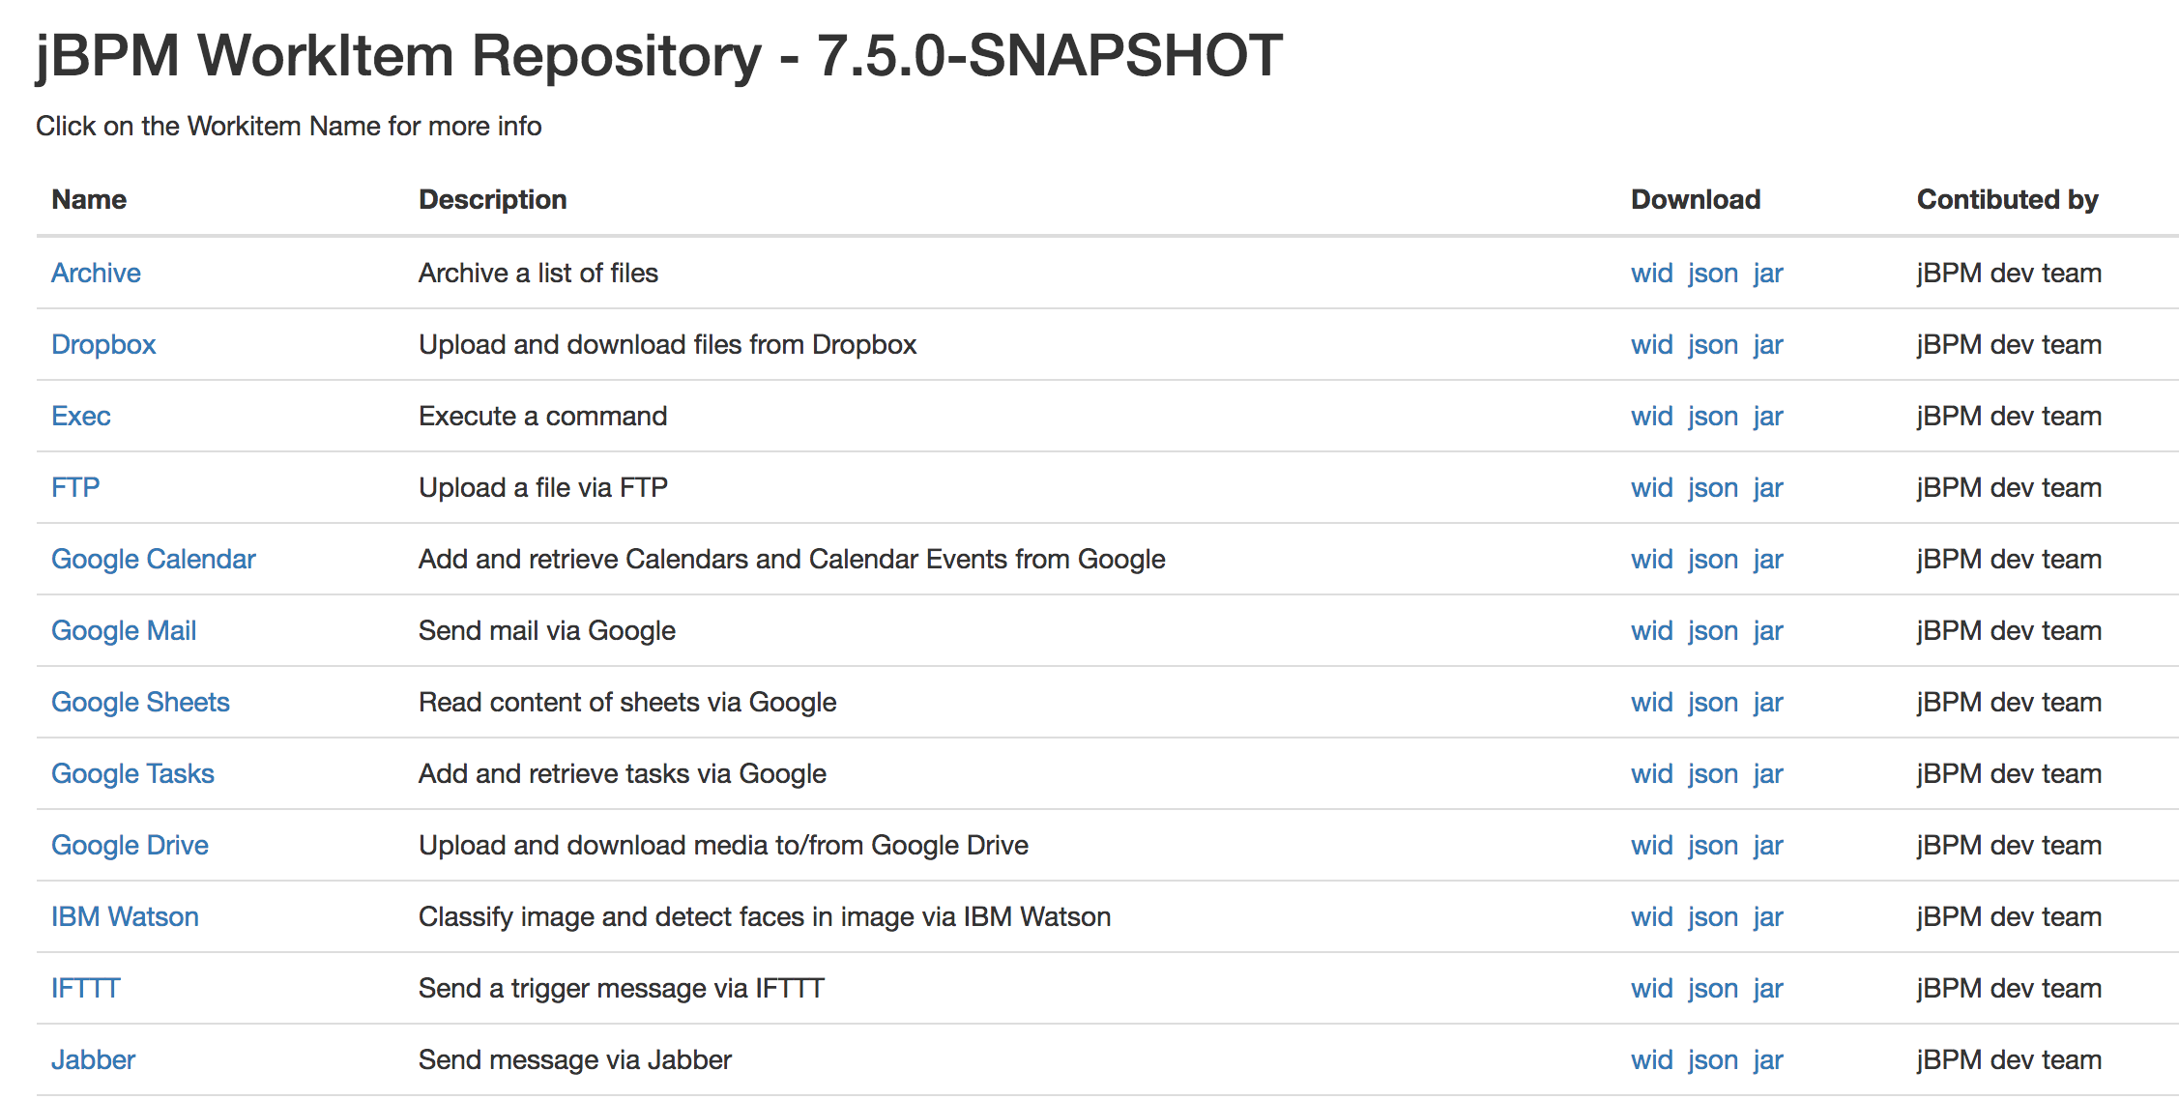Click the IFTTT workitem link
The image size is (2179, 1100).
[85, 989]
